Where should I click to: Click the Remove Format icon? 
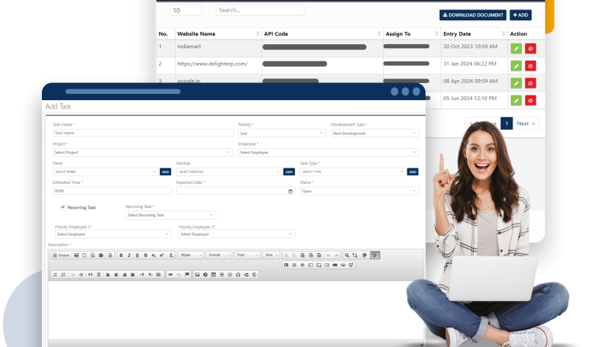(x=171, y=255)
